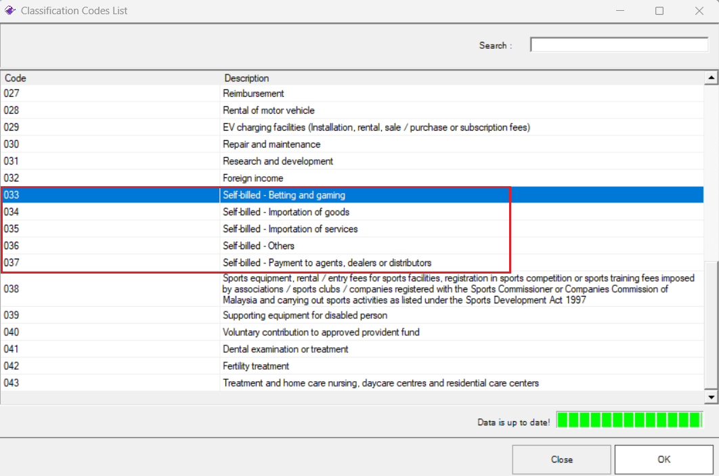
Task: Click the Description column header
Action: pos(460,78)
